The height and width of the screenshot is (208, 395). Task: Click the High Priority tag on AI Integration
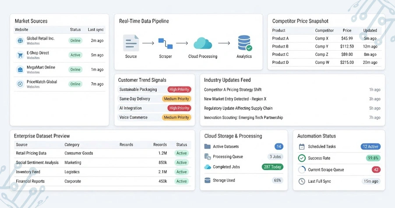pos(179,108)
